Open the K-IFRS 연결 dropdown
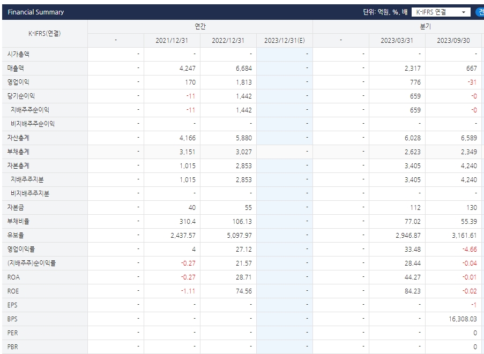484x354 pixels. coord(441,12)
